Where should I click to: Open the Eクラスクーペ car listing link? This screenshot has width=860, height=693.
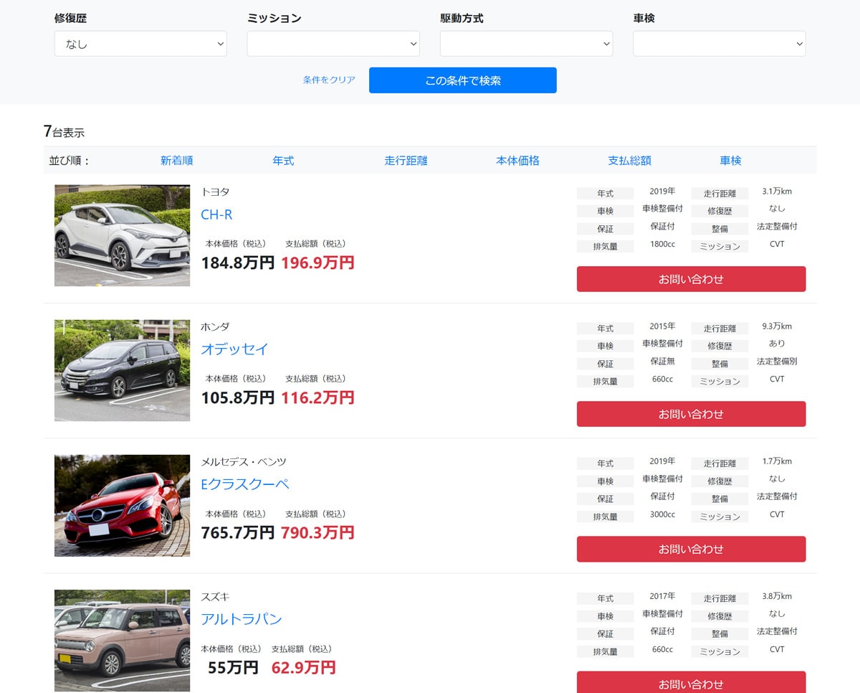(x=245, y=484)
